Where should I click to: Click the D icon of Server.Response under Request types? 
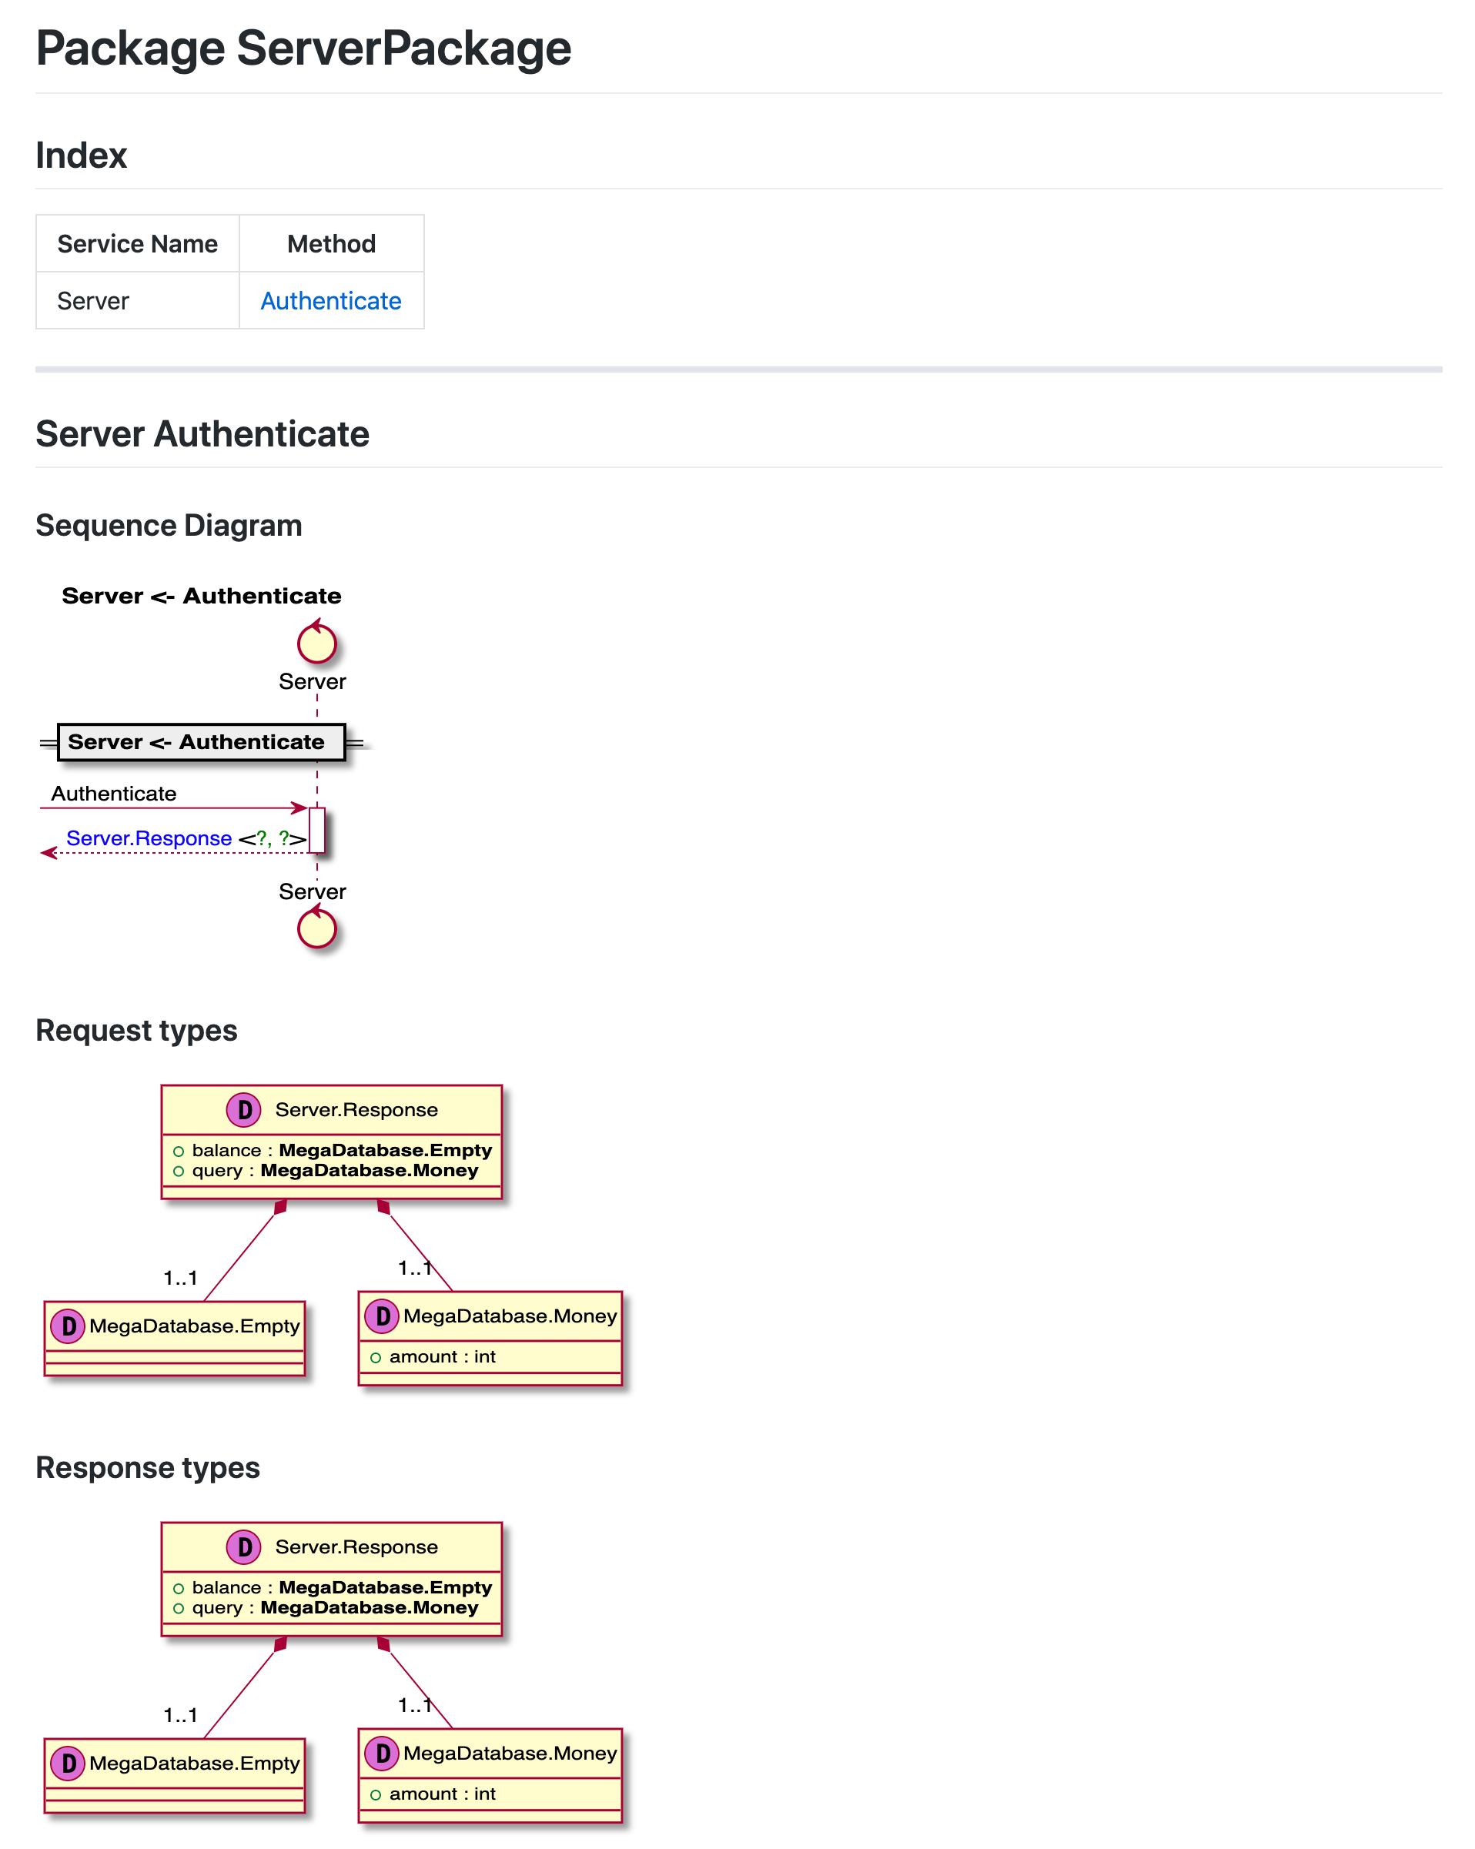tap(243, 1110)
